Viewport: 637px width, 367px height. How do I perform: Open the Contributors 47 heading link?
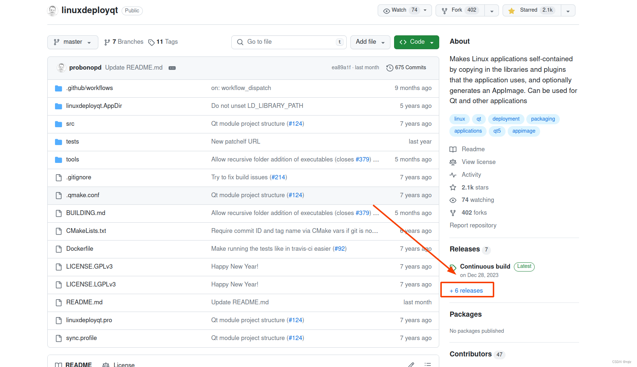(x=477, y=354)
